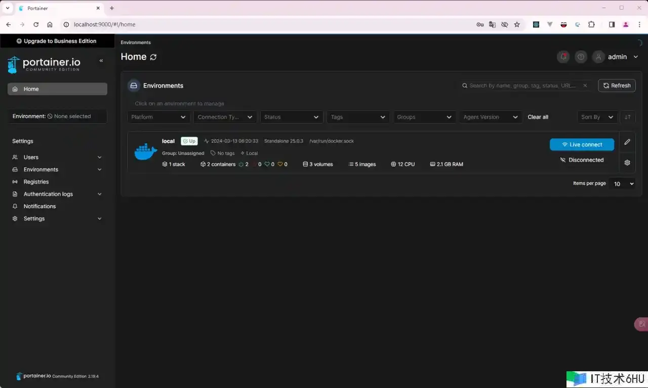Viewport: 648px width, 388px height.
Task: Click Clear all filters
Action: (538, 117)
